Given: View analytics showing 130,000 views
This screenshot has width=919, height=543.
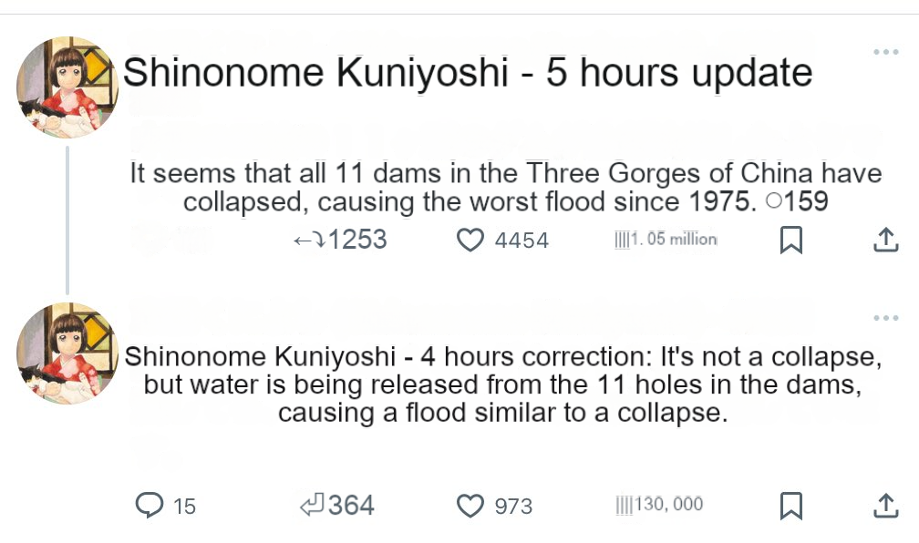Looking at the screenshot, I should (x=659, y=505).
